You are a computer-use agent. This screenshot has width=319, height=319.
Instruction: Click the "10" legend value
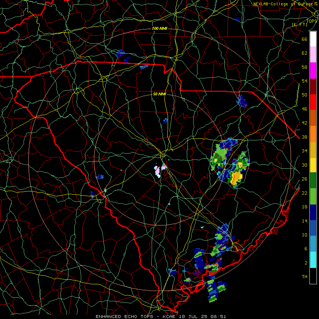[x=304, y=235]
